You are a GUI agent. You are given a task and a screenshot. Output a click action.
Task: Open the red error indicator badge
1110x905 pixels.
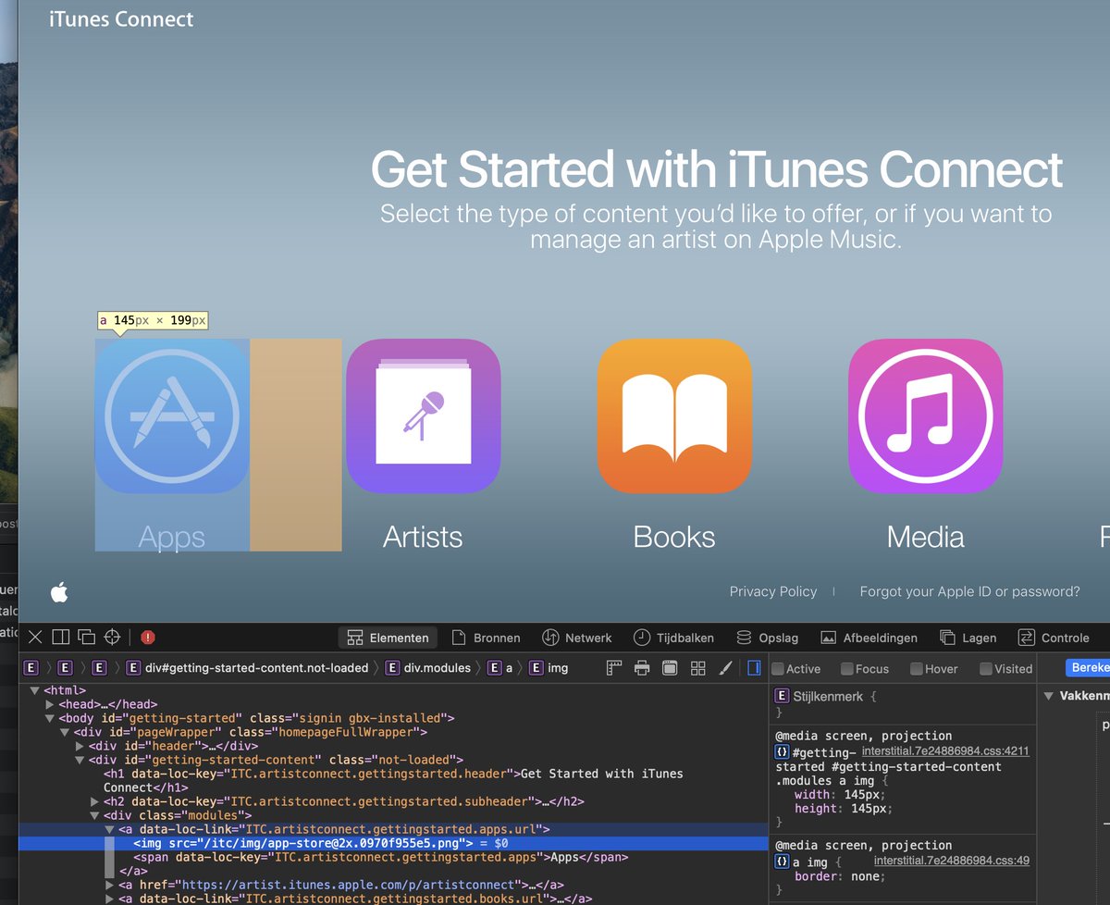148,637
